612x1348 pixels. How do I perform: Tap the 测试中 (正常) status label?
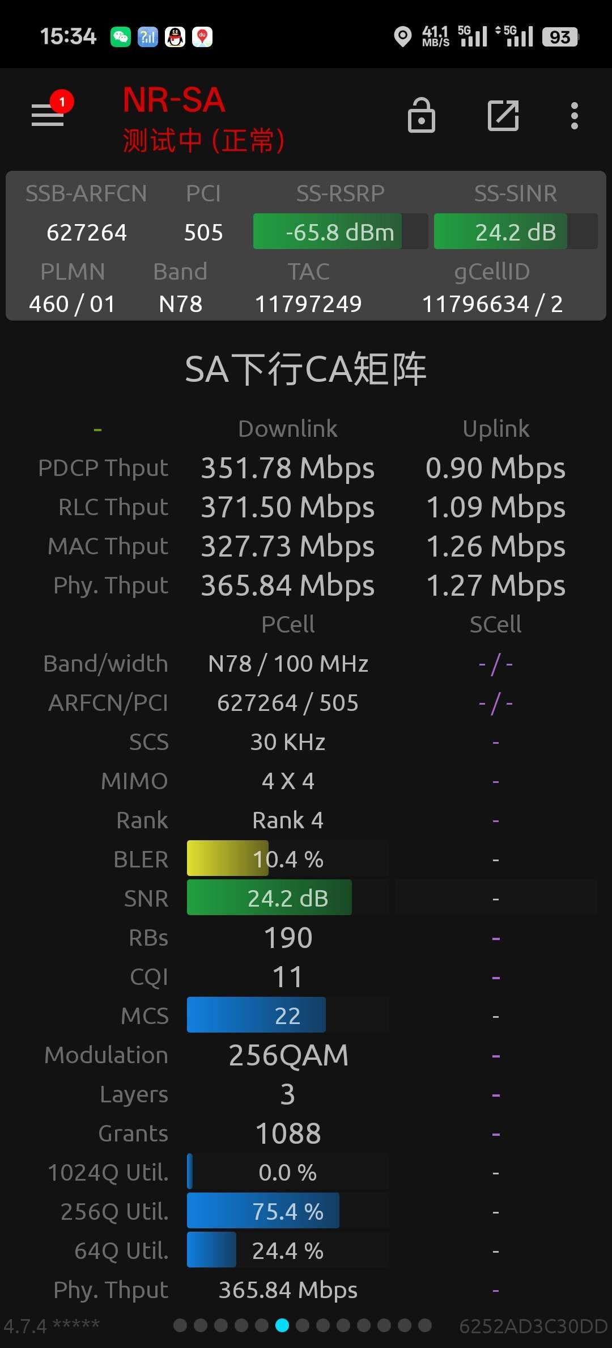point(204,141)
